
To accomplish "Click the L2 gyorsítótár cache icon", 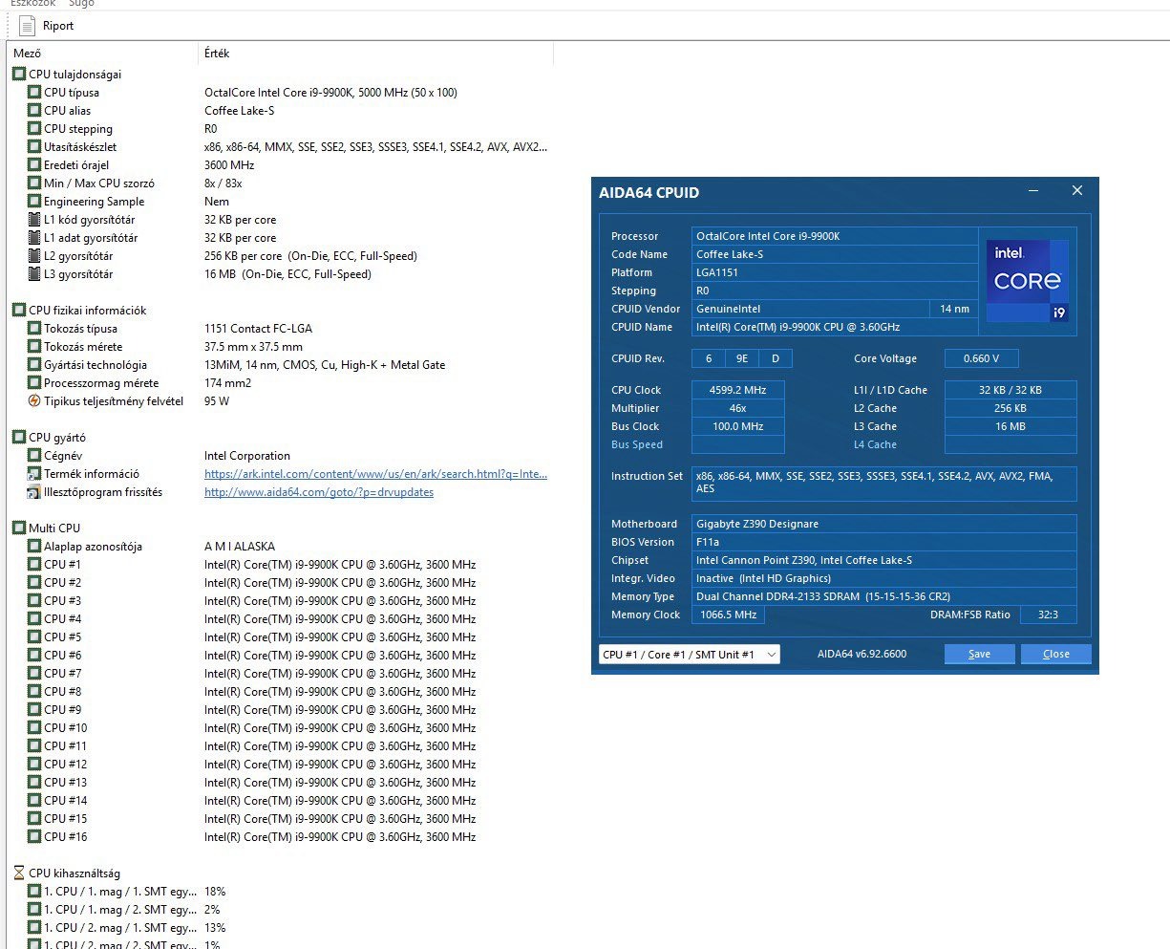I will (x=34, y=255).
